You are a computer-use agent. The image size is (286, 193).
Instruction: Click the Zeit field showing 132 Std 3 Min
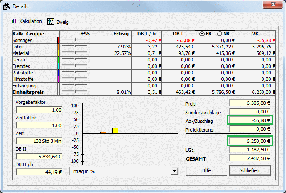coord(39,141)
